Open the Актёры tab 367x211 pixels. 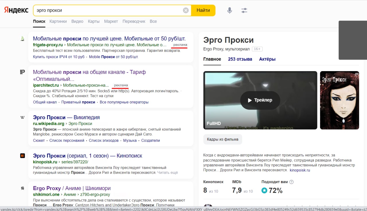coord(267,59)
